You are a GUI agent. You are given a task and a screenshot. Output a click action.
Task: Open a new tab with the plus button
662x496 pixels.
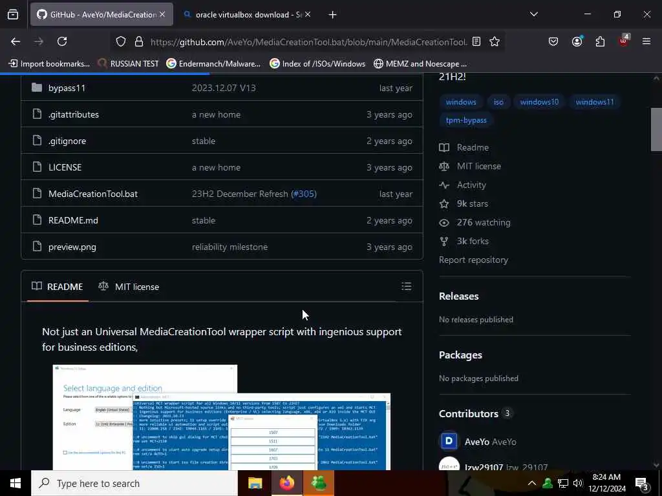pos(333,15)
